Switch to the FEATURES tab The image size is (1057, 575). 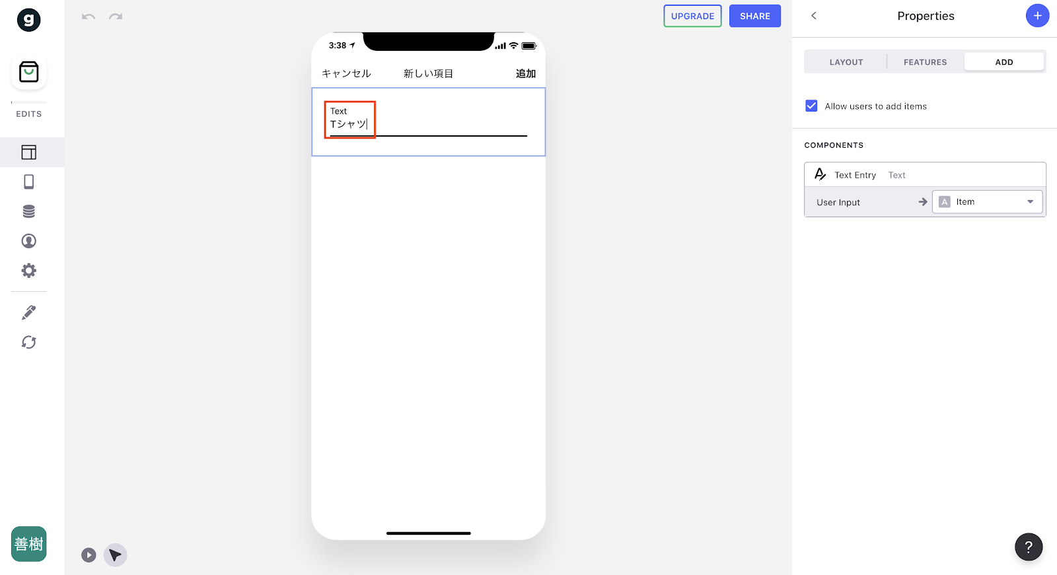pyautogui.click(x=925, y=62)
